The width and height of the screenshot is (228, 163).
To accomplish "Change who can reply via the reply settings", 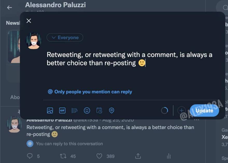I will (89, 92).
